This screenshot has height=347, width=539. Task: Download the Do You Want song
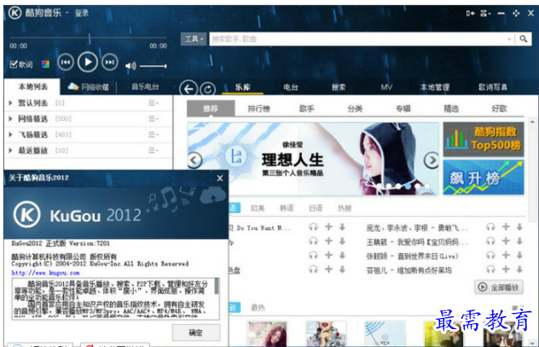coord(342,227)
